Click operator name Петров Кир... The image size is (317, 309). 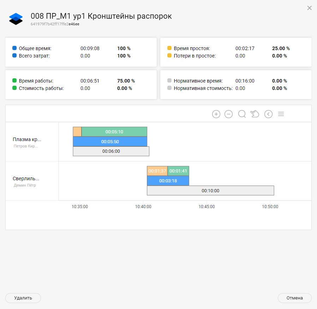tap(26, 146)
